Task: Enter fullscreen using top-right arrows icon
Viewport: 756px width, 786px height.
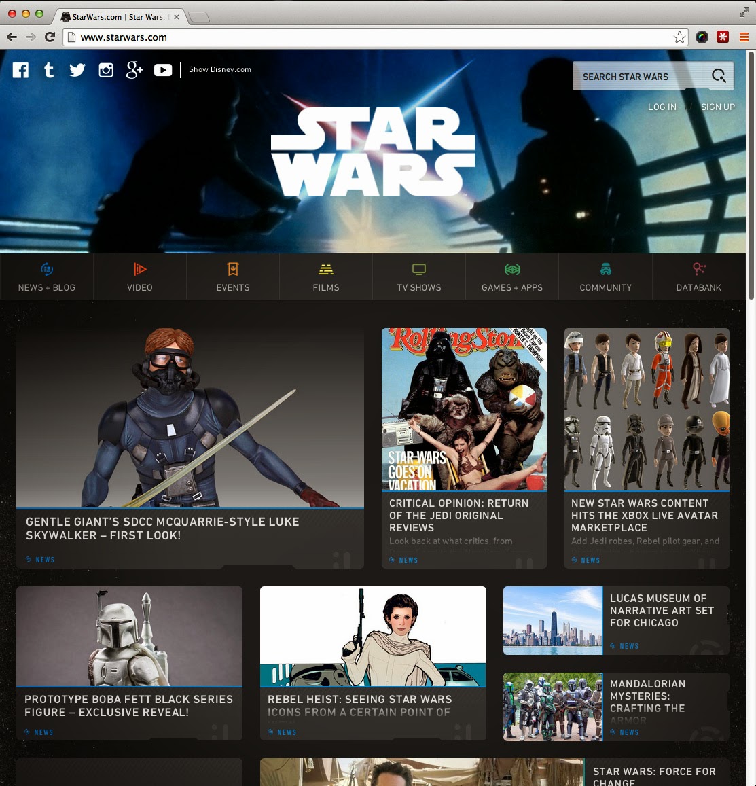Action: point(744,13)
